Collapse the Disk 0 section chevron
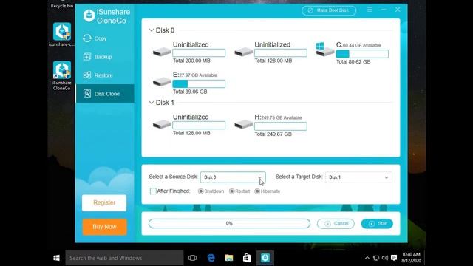Viewport: 473px width, 266px height. coord(151,30)
